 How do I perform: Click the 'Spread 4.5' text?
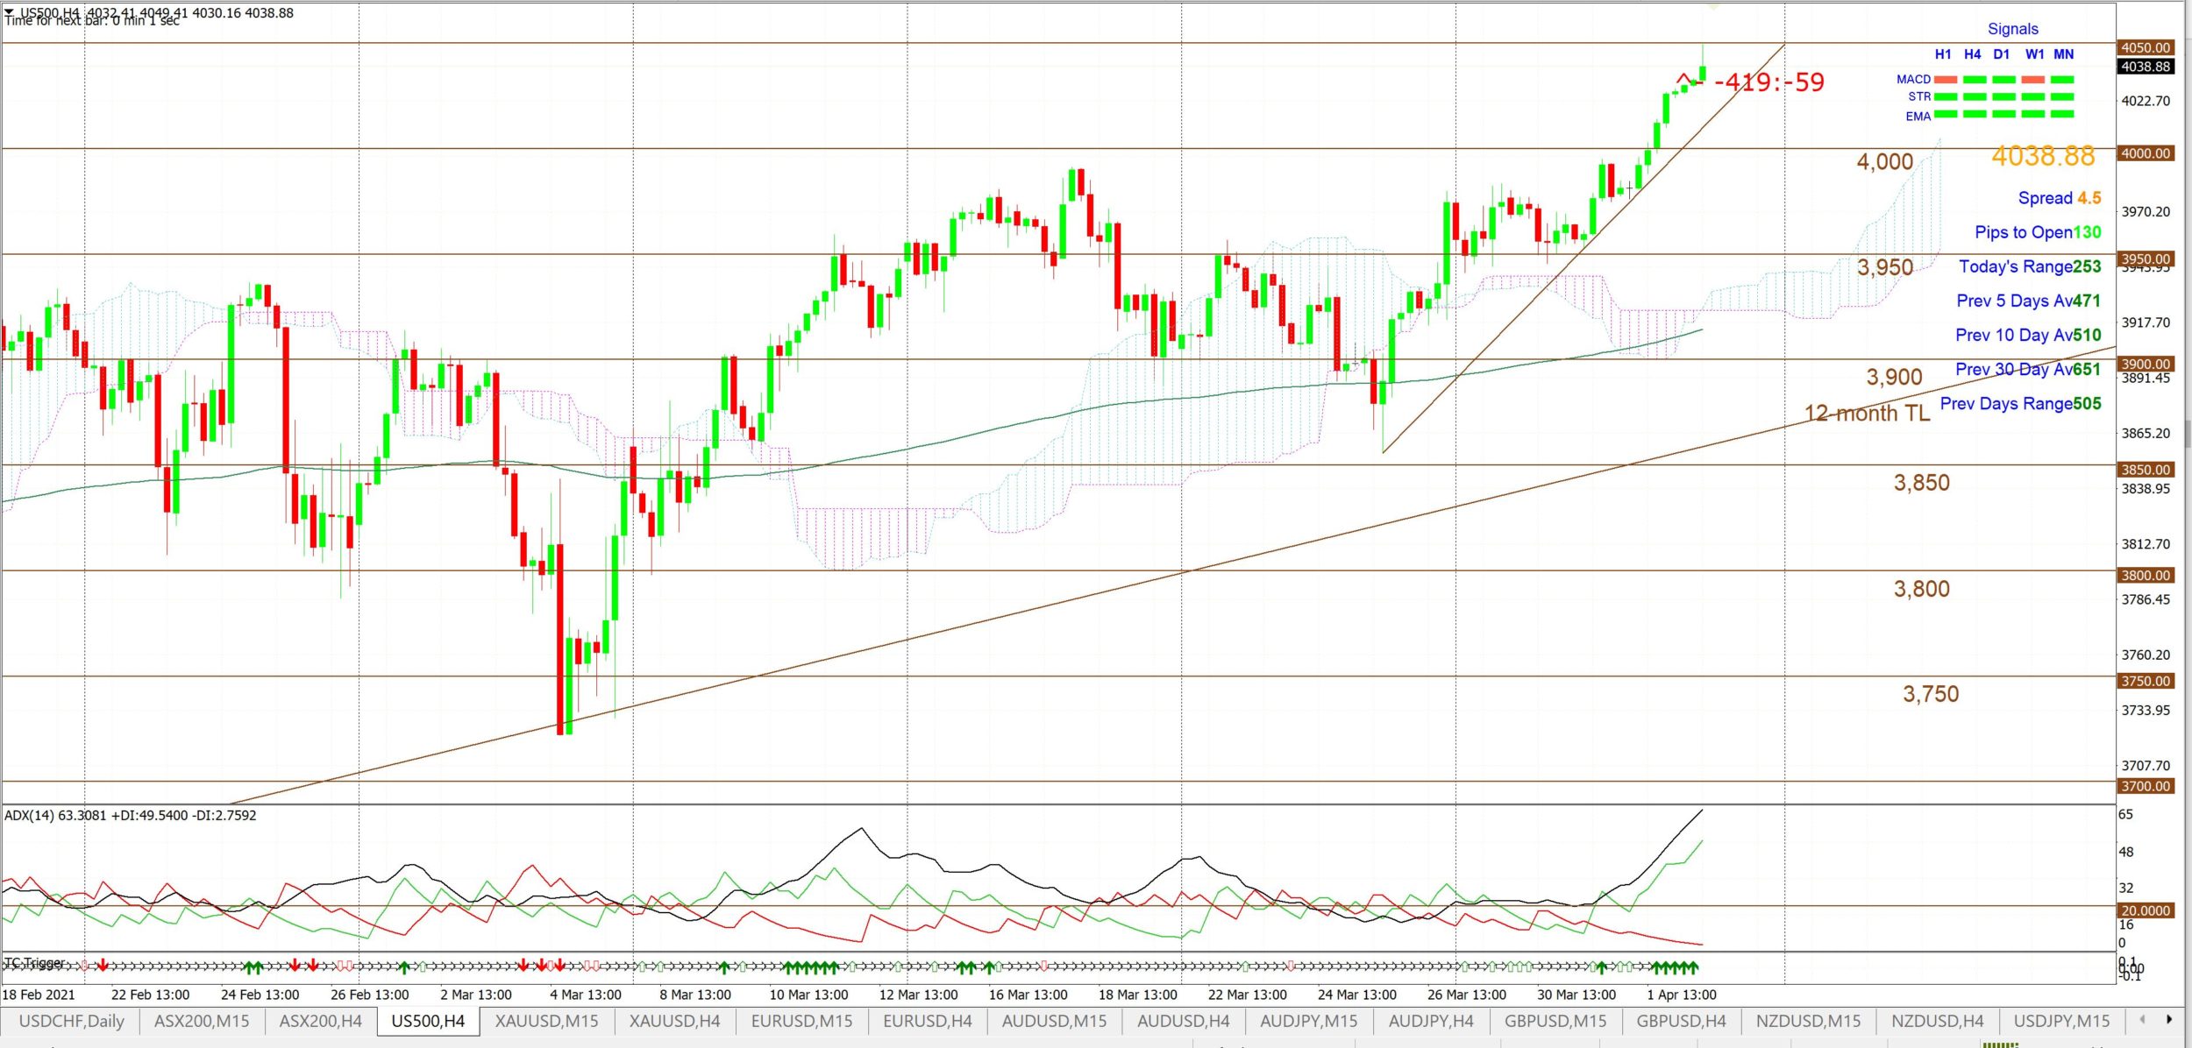(x=2060, y=198)
